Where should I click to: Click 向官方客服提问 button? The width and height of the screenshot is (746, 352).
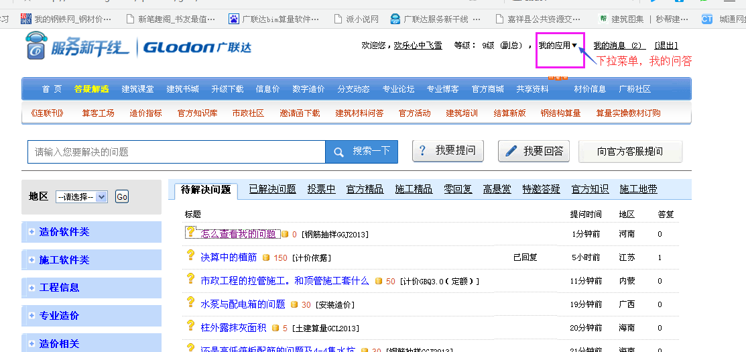(631, 152)
